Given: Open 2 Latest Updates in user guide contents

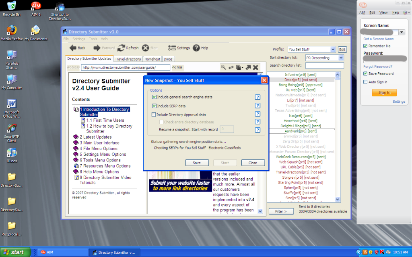Looking at the screenshot, I should click(96, 137).
